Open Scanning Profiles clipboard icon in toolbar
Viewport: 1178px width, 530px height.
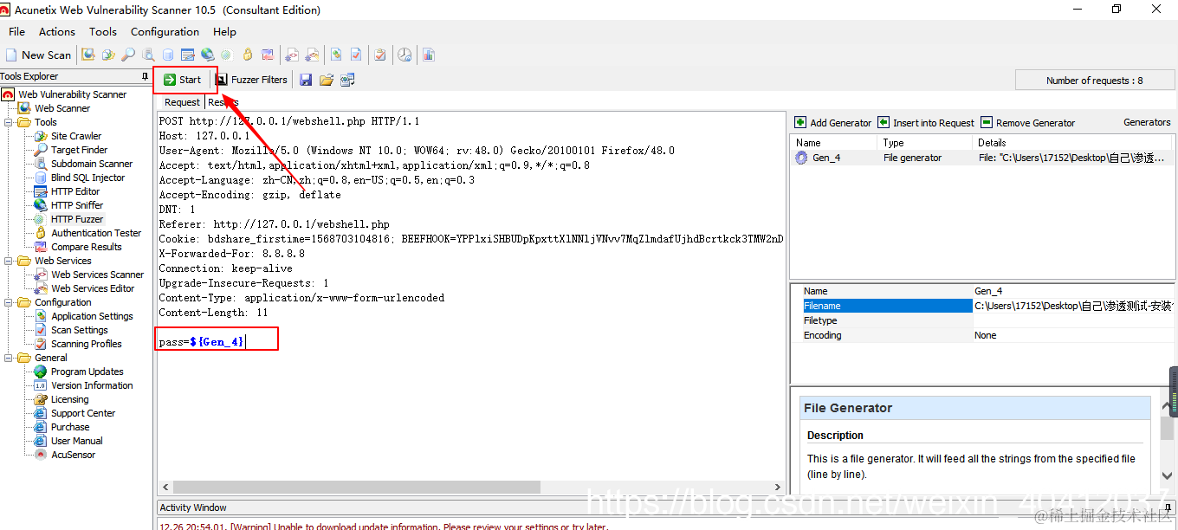click(380, 55)
